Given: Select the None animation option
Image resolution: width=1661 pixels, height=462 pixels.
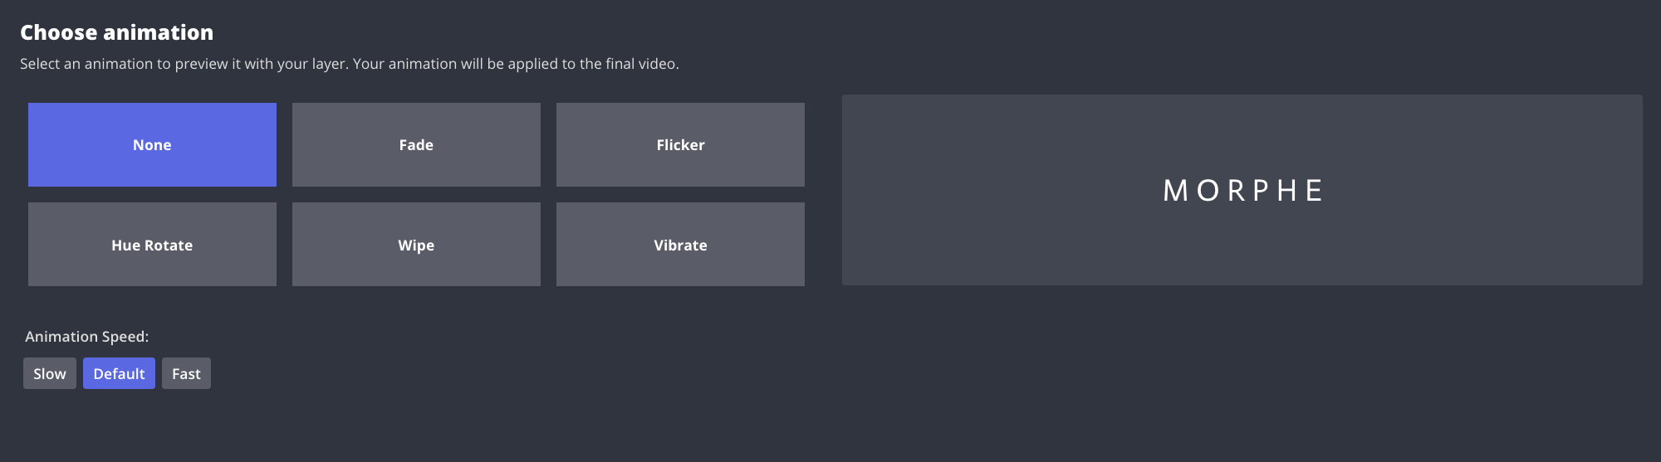Looking at the screenshot, I should 152,144.
